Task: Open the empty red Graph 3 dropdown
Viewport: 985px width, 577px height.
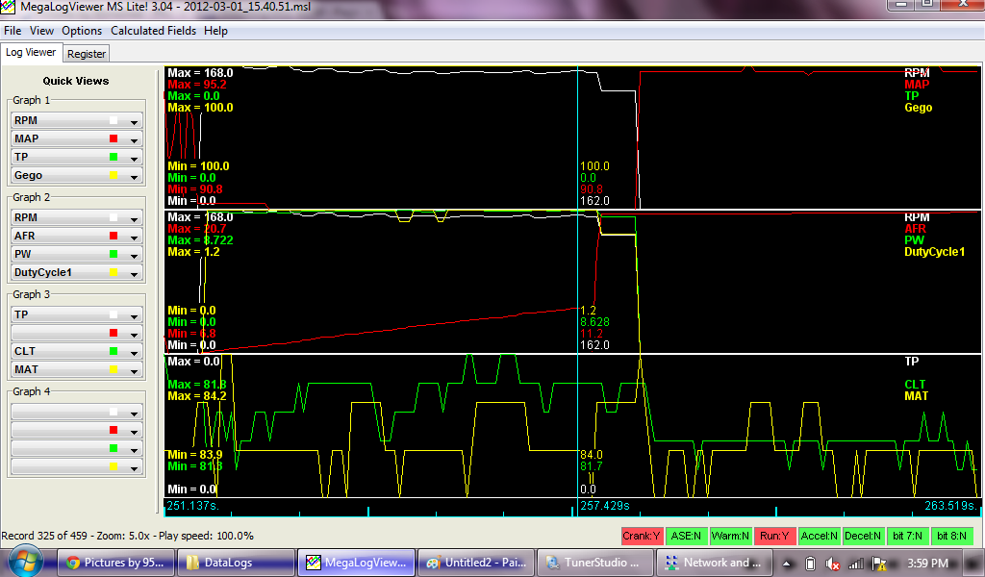Action: (77, 333)
